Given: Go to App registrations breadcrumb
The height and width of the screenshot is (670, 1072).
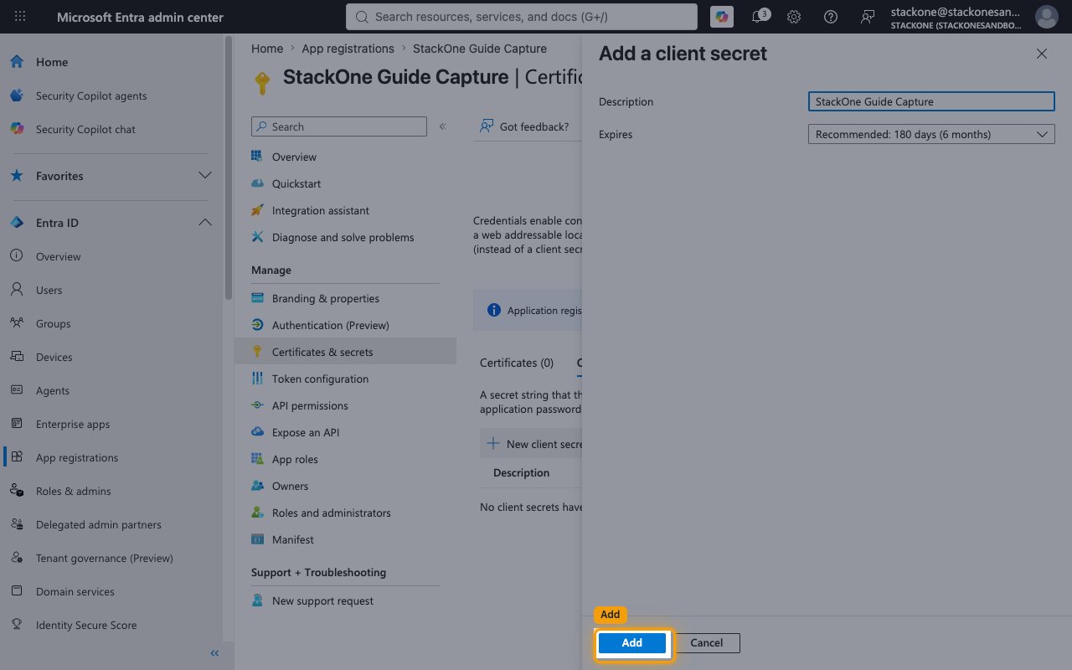Looking at the screenshot, I should (x=348, y=49).
